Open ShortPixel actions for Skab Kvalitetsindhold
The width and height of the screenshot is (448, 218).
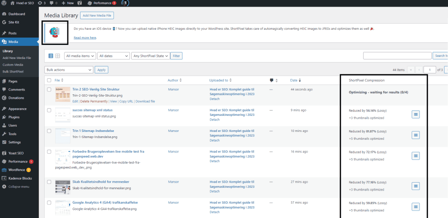pos(416,186)
